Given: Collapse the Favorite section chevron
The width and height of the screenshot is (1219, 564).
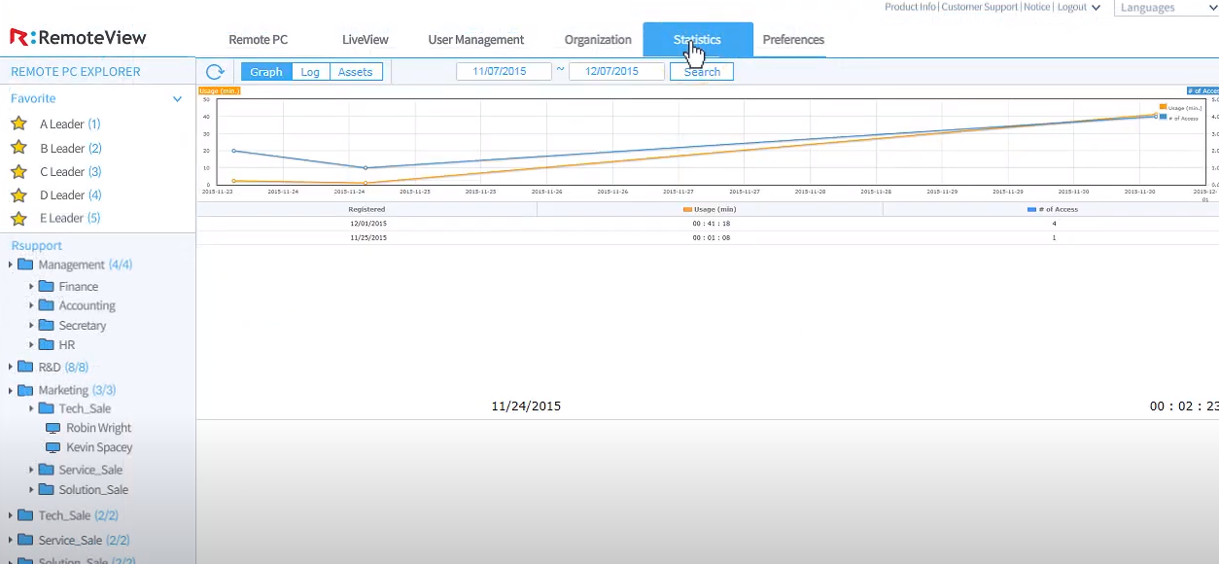Looking at the screenshot, I should click(x=177, y=99).
